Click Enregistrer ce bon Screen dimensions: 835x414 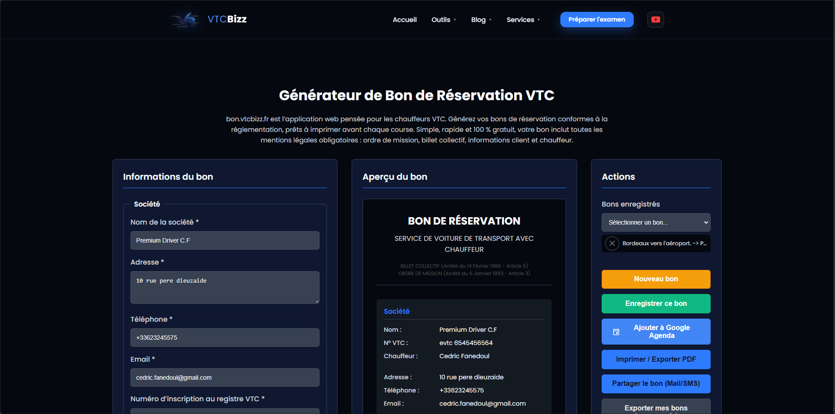(656, 304)
